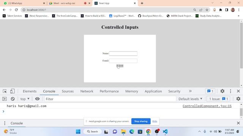Switch to the Security tab
243x136 pixels.
[174, 91]
